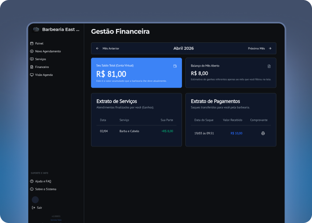Open Painel via its calendar icon
This screenshot has height=223, width=312.
pos(32,43)
